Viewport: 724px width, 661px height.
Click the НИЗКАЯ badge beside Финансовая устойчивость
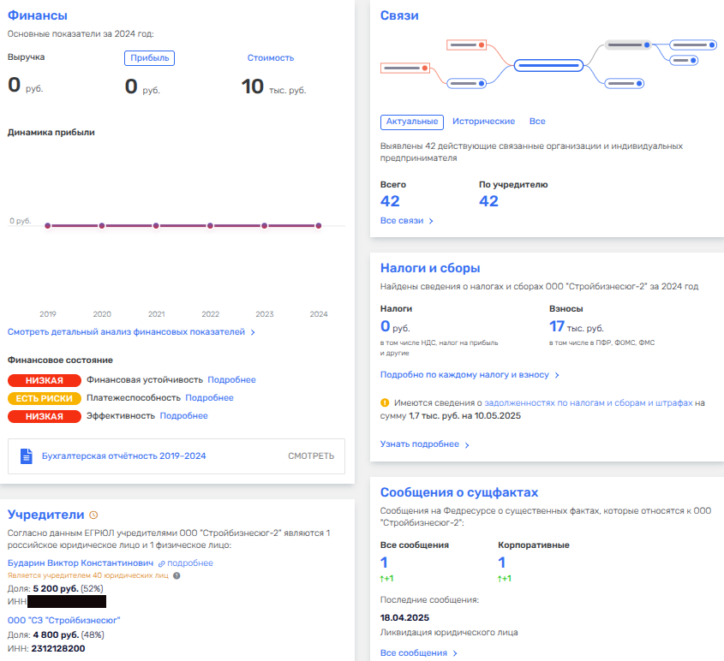[x=44, y=380]
